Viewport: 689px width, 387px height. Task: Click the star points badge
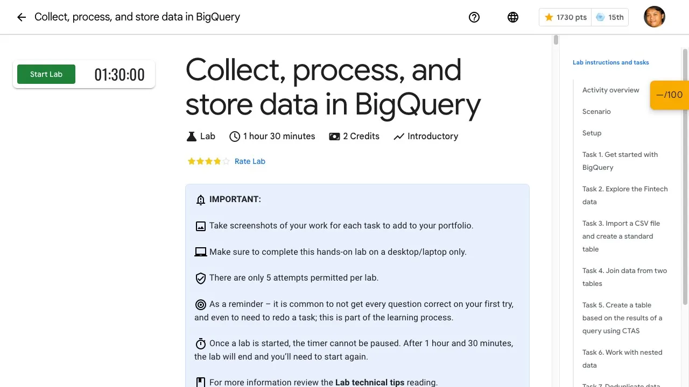(x=565, y=17)
